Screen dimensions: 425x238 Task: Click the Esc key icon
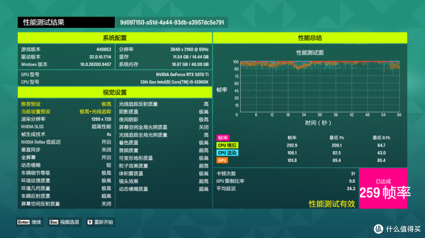[54, 222]
